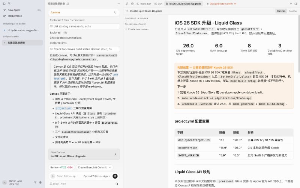
Task: Open Review changes +1123 -524
Action: [61, 167]
